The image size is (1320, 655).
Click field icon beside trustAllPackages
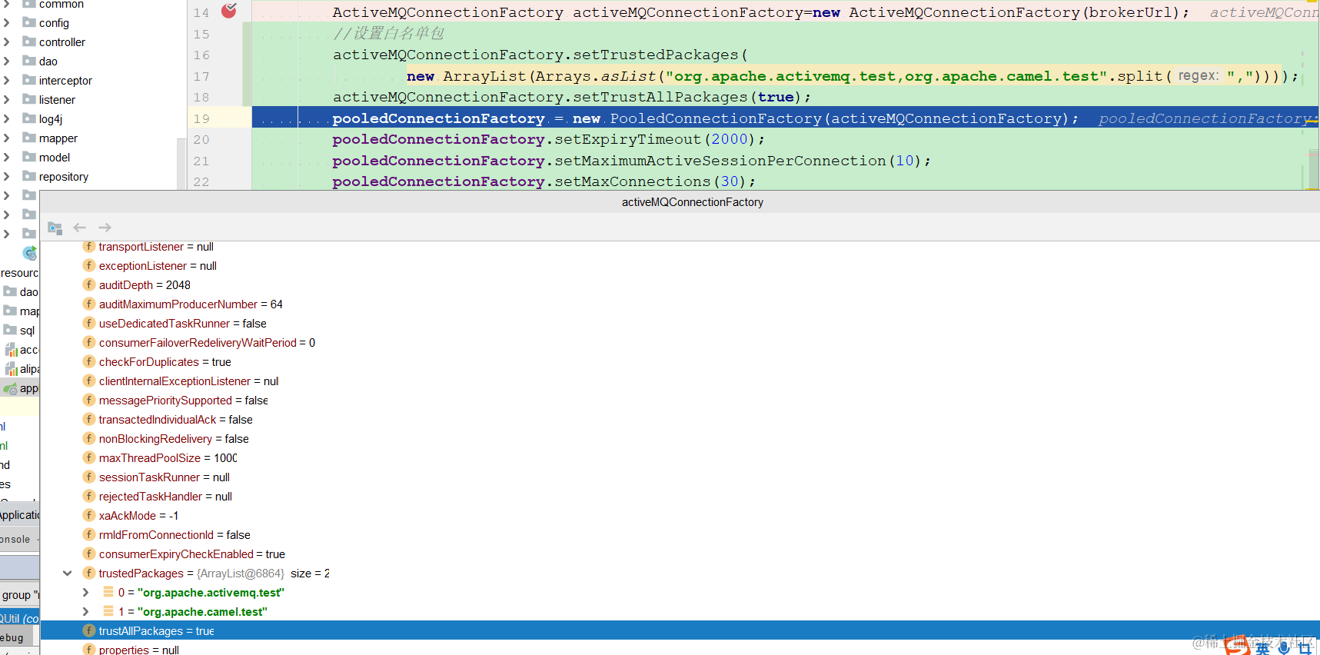pyautogui.click(x=89, y=631)
